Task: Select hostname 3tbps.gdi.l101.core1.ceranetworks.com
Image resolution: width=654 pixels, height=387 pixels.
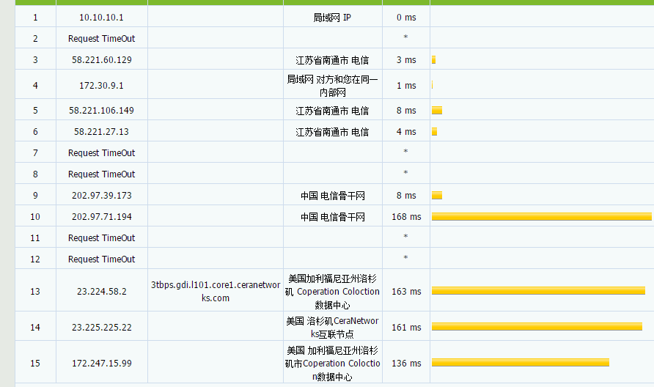Action: [216, 292]
